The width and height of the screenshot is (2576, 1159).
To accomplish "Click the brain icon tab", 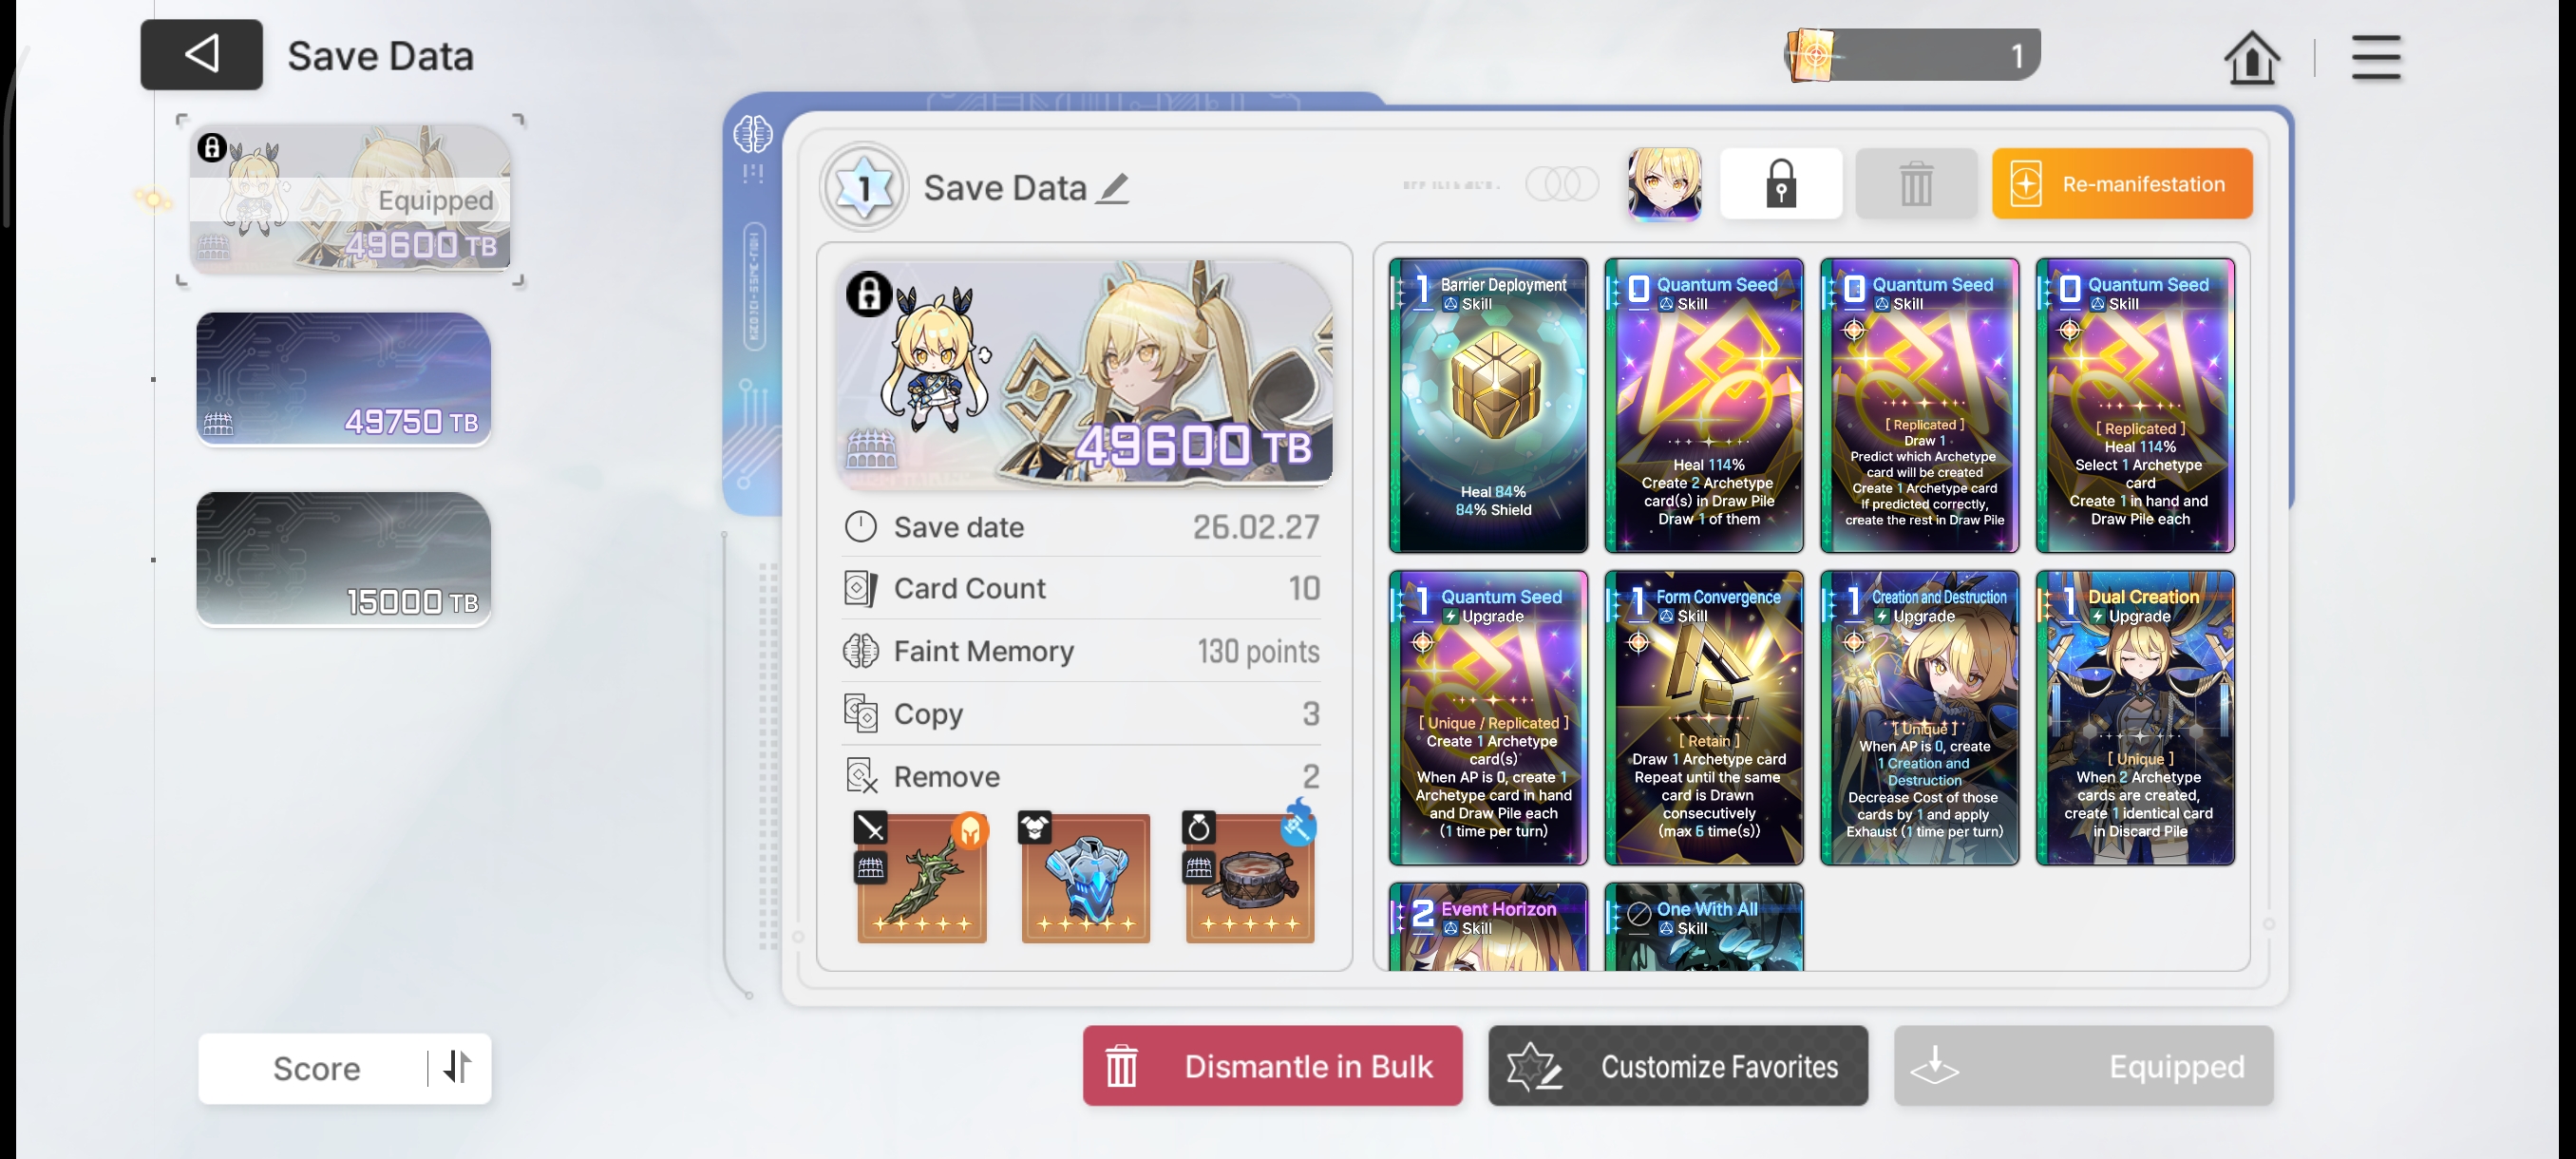I will (x=752, y=134).
